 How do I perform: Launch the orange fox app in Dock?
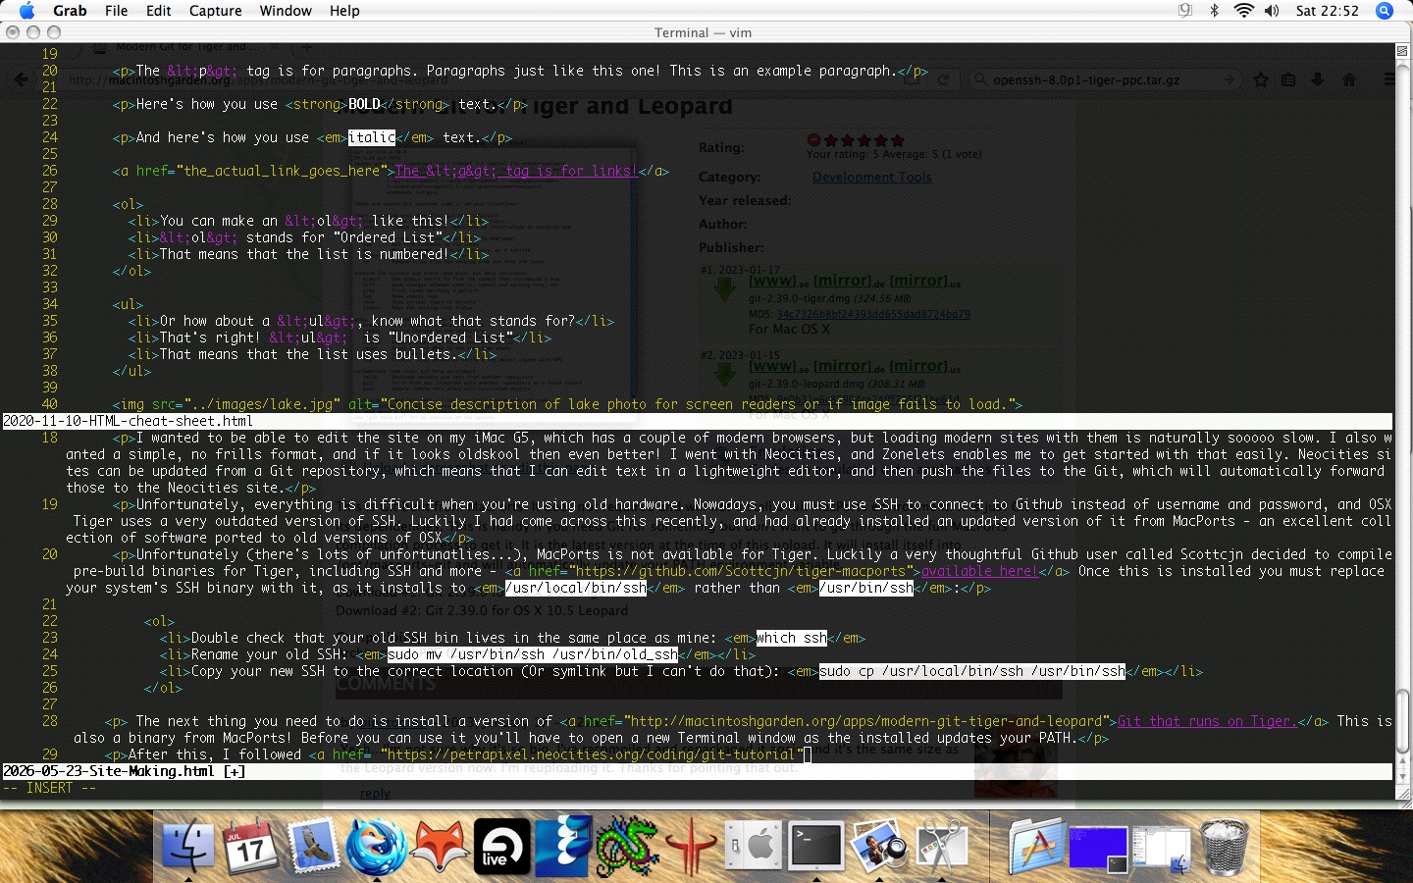click(x=439, y=846)
